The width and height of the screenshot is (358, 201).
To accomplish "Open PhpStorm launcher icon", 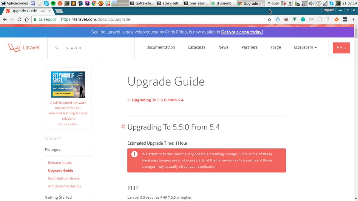I will (x=87, y=3).
